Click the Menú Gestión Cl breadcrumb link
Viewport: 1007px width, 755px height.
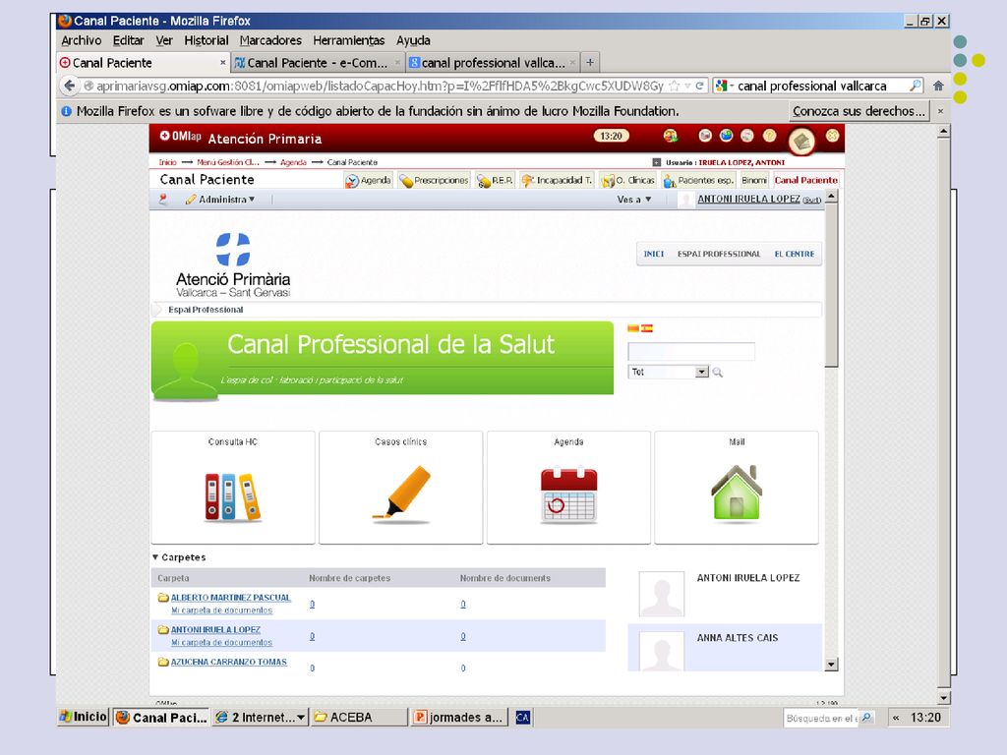pos(228,162)
